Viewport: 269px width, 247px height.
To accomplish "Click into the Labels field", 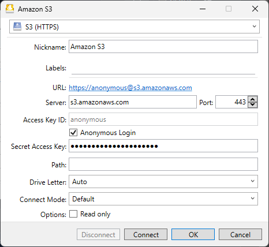I will point(163,69).
